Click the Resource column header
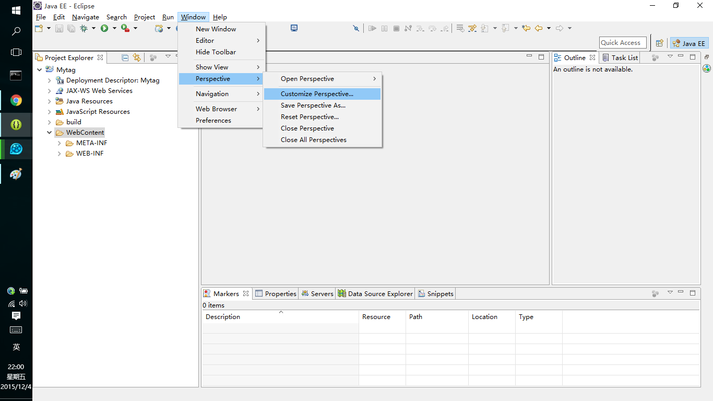 point(382,317)
